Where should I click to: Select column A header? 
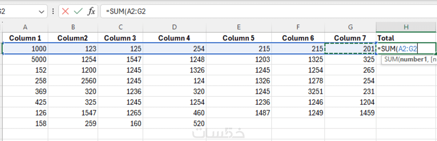(x=25, y=27)
